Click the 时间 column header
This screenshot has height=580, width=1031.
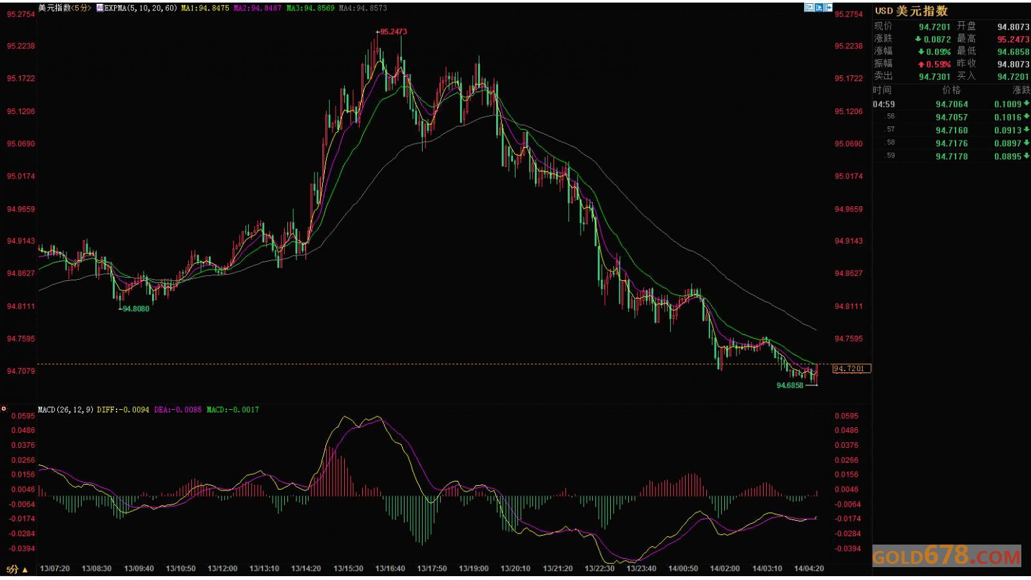point(883,90)
